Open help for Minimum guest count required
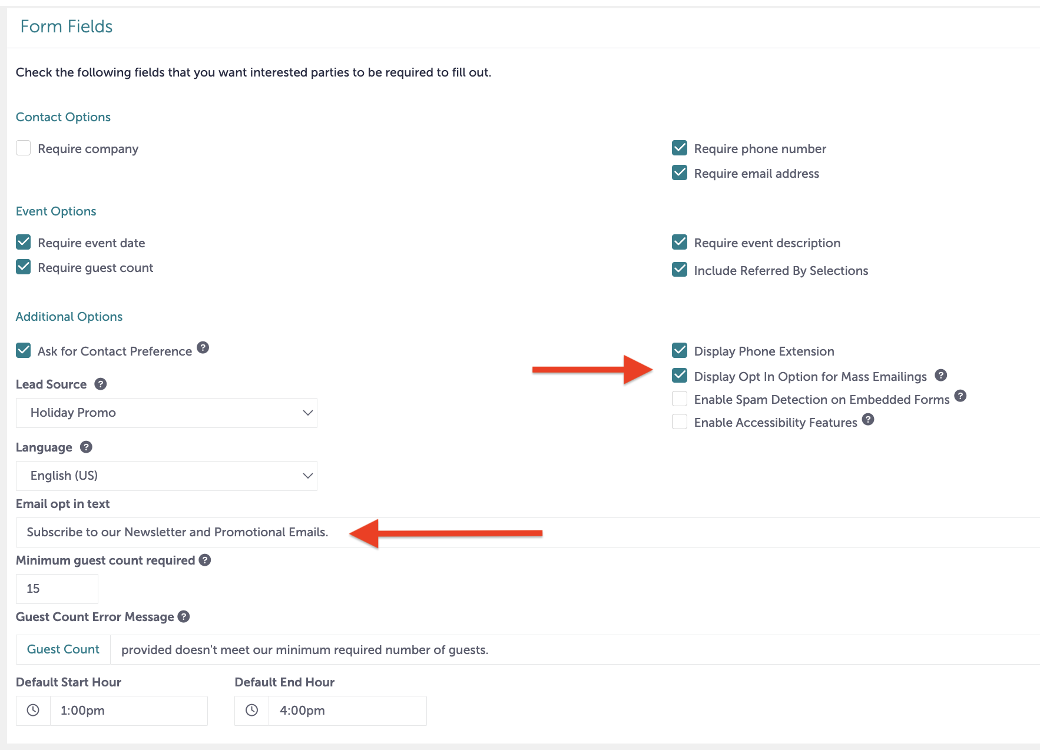Image resolution: width=1040 pixels, height=750 pixels. click(x=204, y=560)
